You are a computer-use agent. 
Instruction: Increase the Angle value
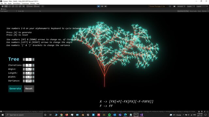coord(33,69)
